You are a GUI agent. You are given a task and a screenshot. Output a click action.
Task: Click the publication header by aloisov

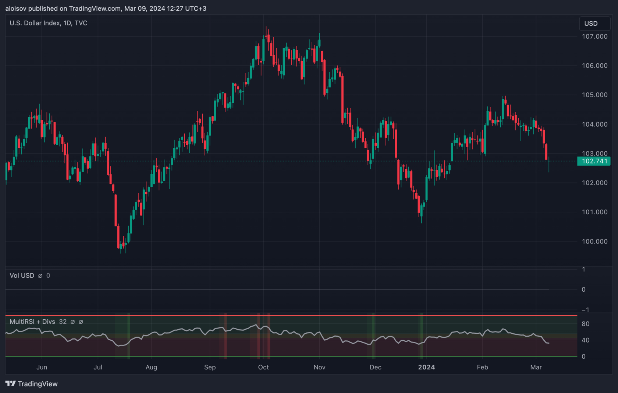106,8
